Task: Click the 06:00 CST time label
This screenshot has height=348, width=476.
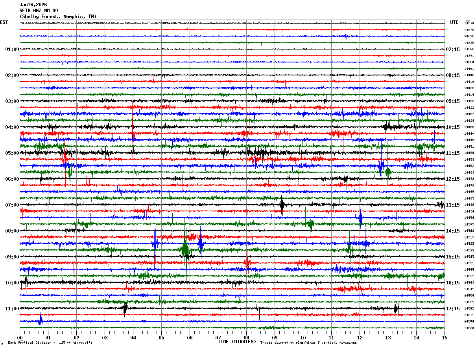Action: click(x=12, y=179)
